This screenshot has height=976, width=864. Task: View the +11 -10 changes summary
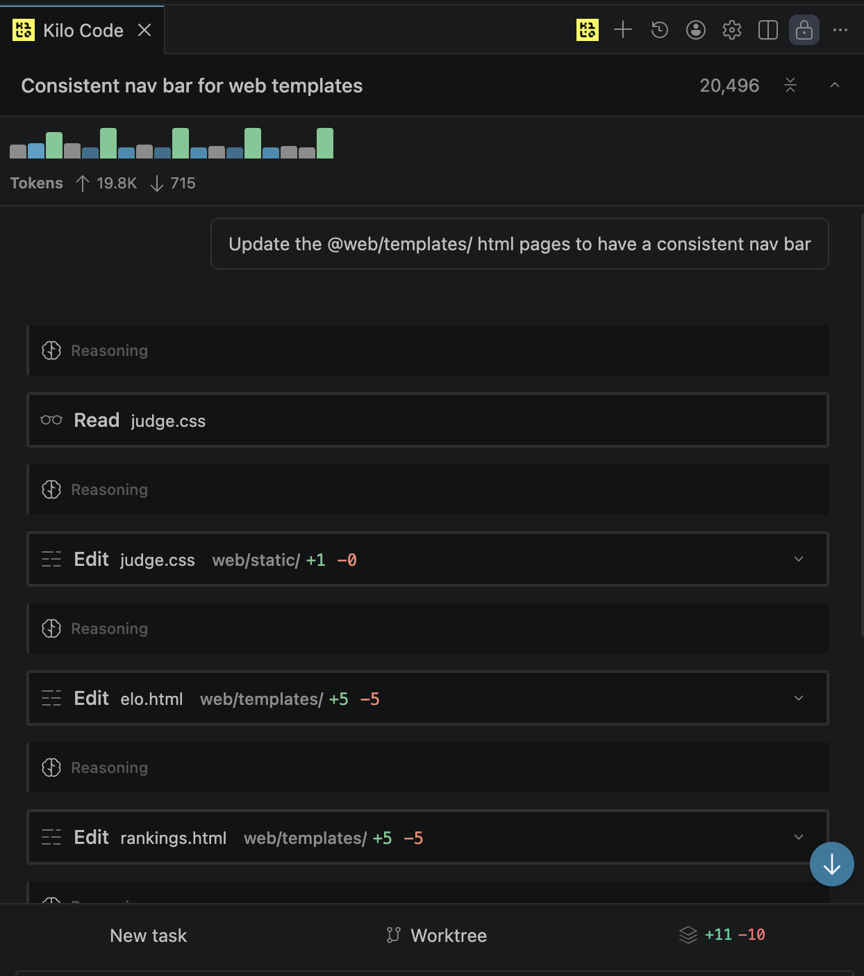point(722,935)
